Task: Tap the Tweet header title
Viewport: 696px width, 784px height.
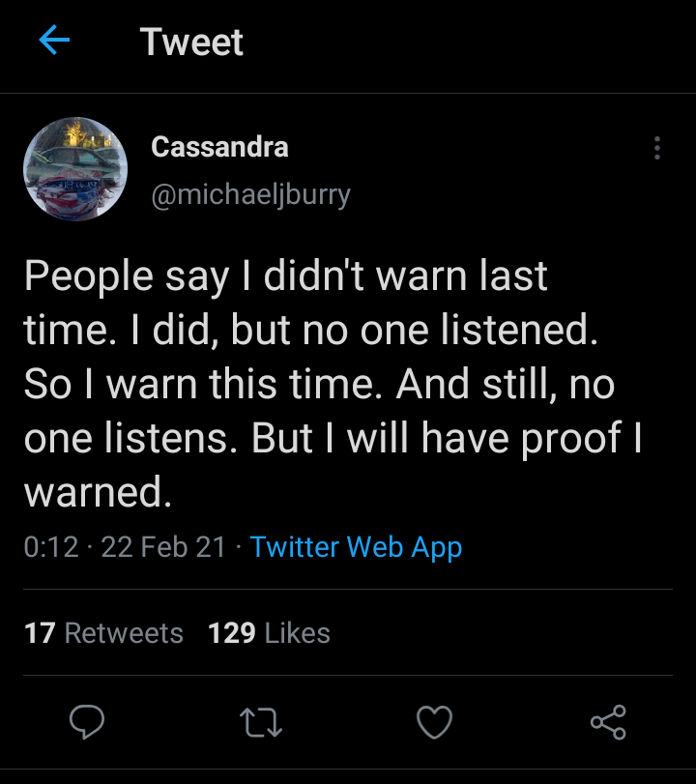Action: pos(191,42)
